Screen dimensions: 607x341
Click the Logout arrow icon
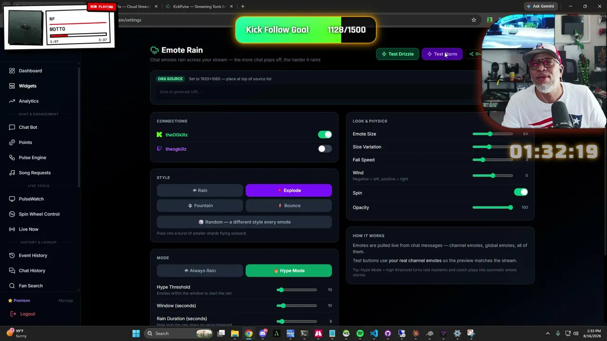click(13, 314)
